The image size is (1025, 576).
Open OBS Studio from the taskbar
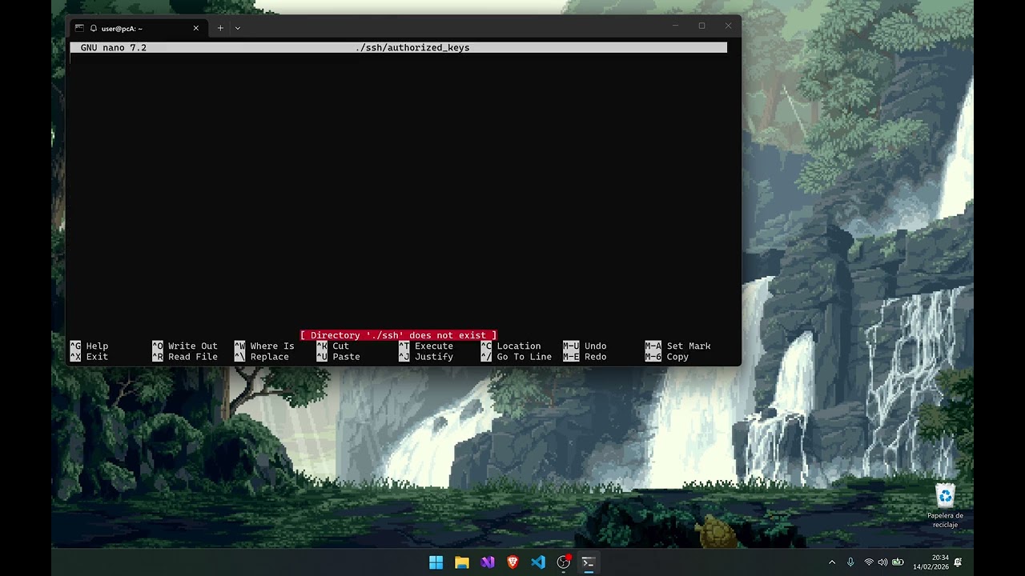tap(564, 562)
